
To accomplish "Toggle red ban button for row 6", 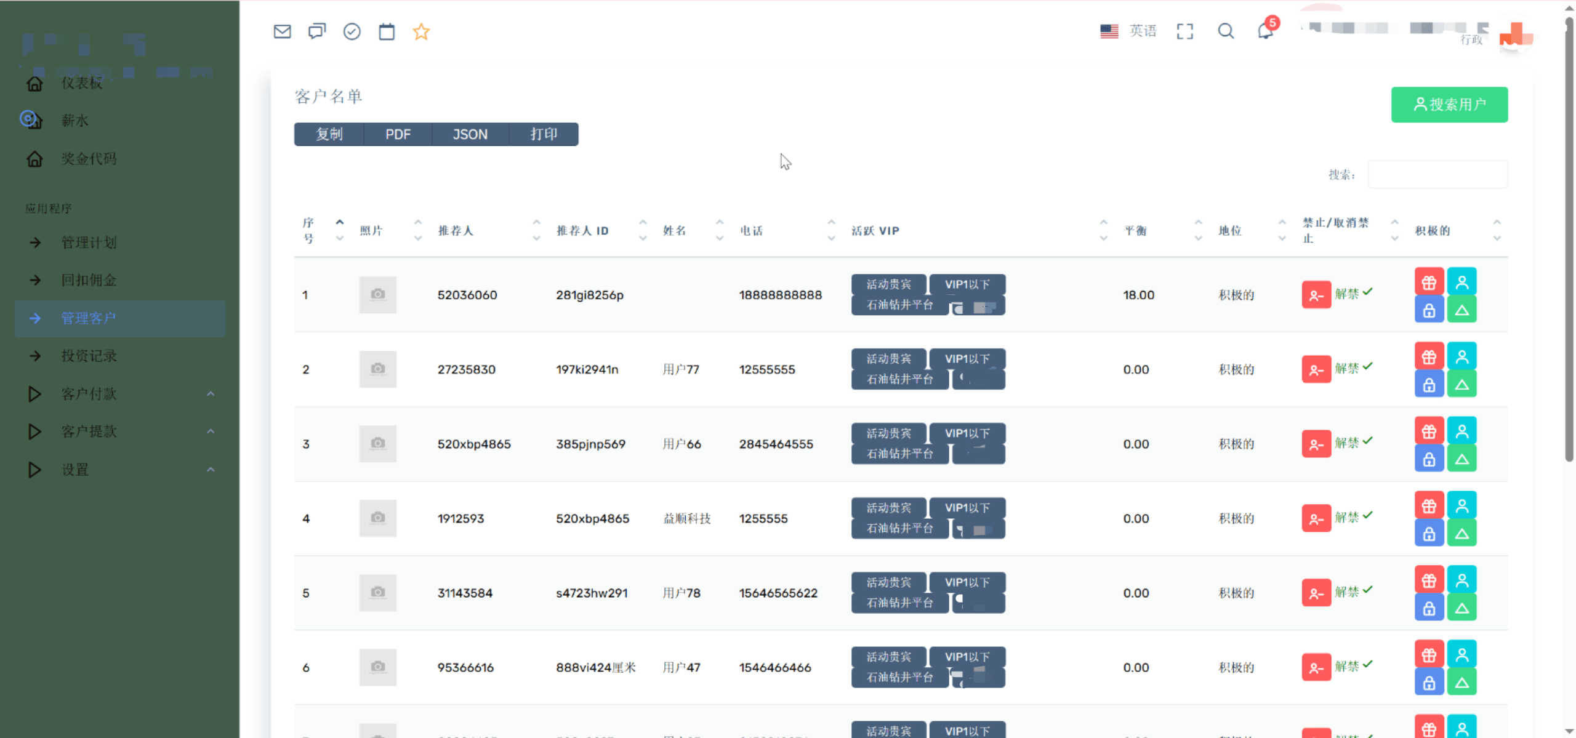I will 1316,668.
